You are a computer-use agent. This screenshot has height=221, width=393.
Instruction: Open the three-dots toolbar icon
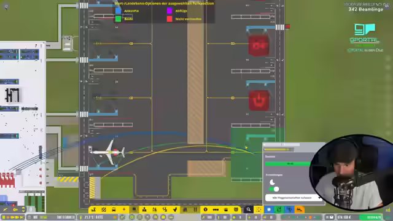click(216, 209)
